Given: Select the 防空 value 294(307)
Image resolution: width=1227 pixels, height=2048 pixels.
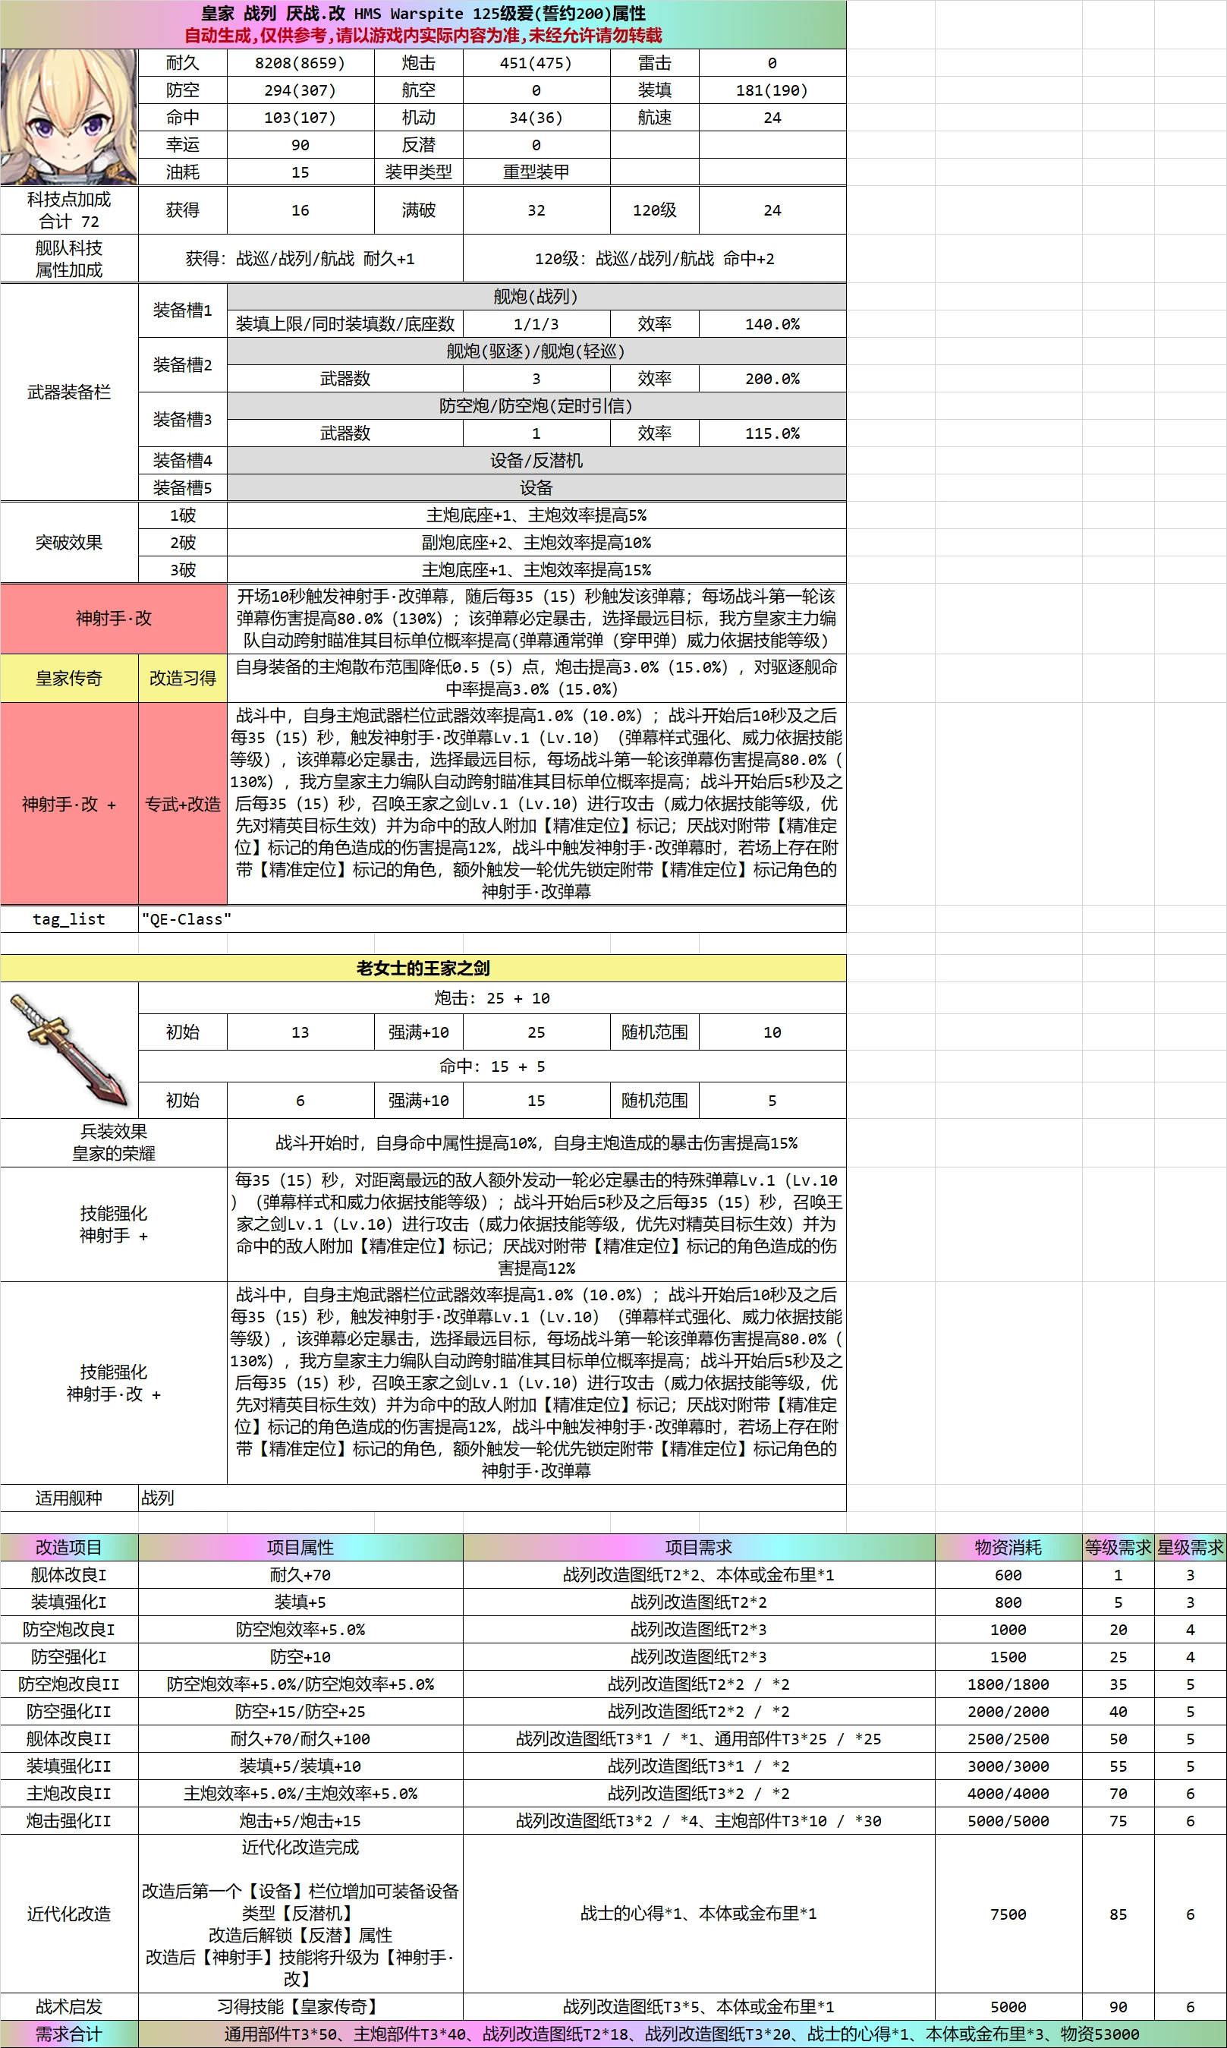Looking at the screenshot, I should (300, 90).
